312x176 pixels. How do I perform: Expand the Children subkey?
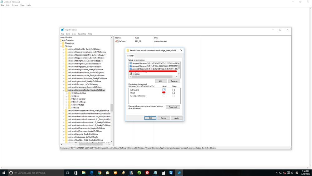(66, 96)
